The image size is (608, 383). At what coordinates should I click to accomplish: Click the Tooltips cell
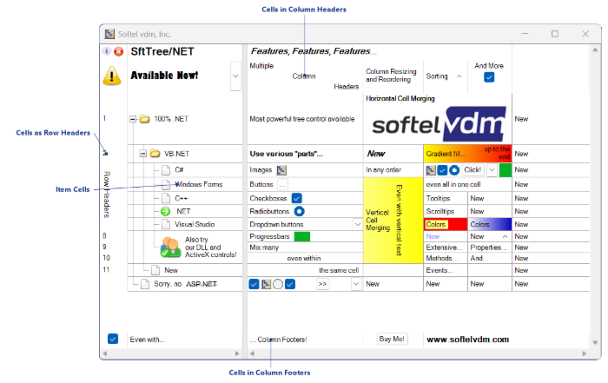[446, 199]
